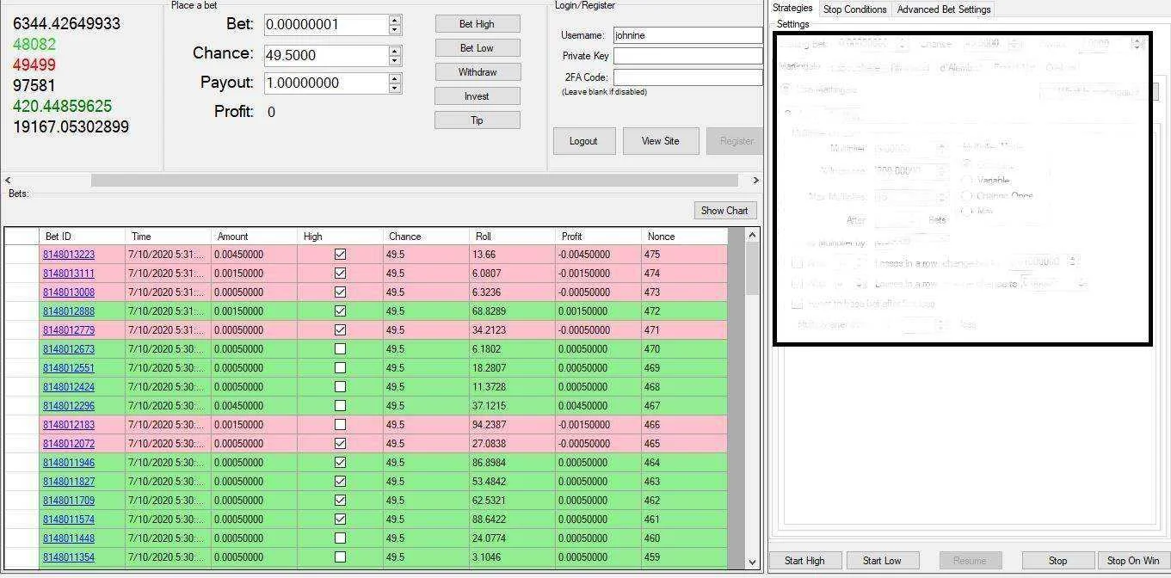Select the Roll cell showing 94.2387
The image size is (1171, 578).
tap(513, 425)
